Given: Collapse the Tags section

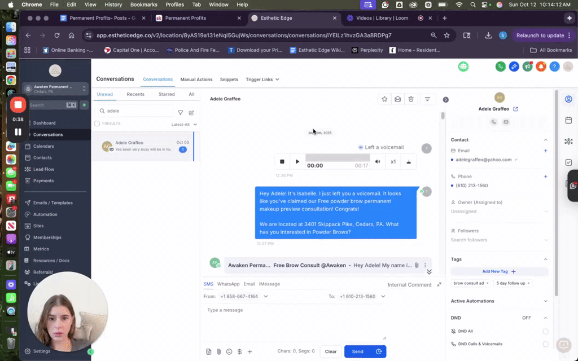Looking at the screenshot, I should pyautogui.click(x=545, y=259).
